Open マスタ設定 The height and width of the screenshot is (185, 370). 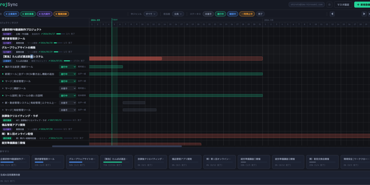(x=343, y=5)
